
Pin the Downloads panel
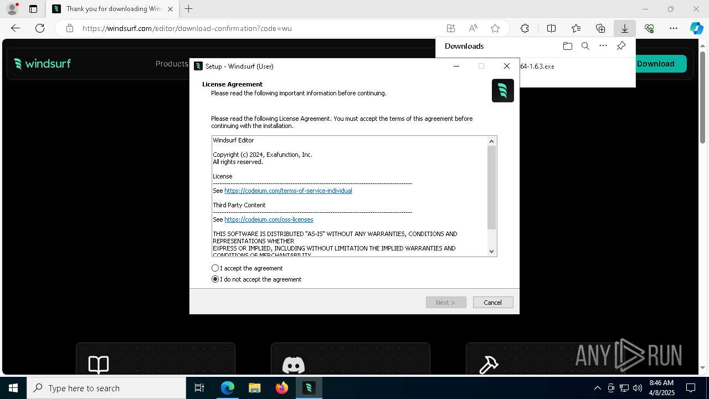click(x=621, y=46)
